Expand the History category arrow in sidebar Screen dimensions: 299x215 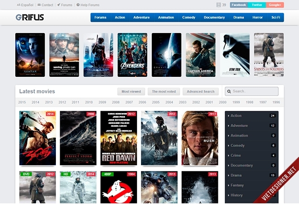click(229, 195)
